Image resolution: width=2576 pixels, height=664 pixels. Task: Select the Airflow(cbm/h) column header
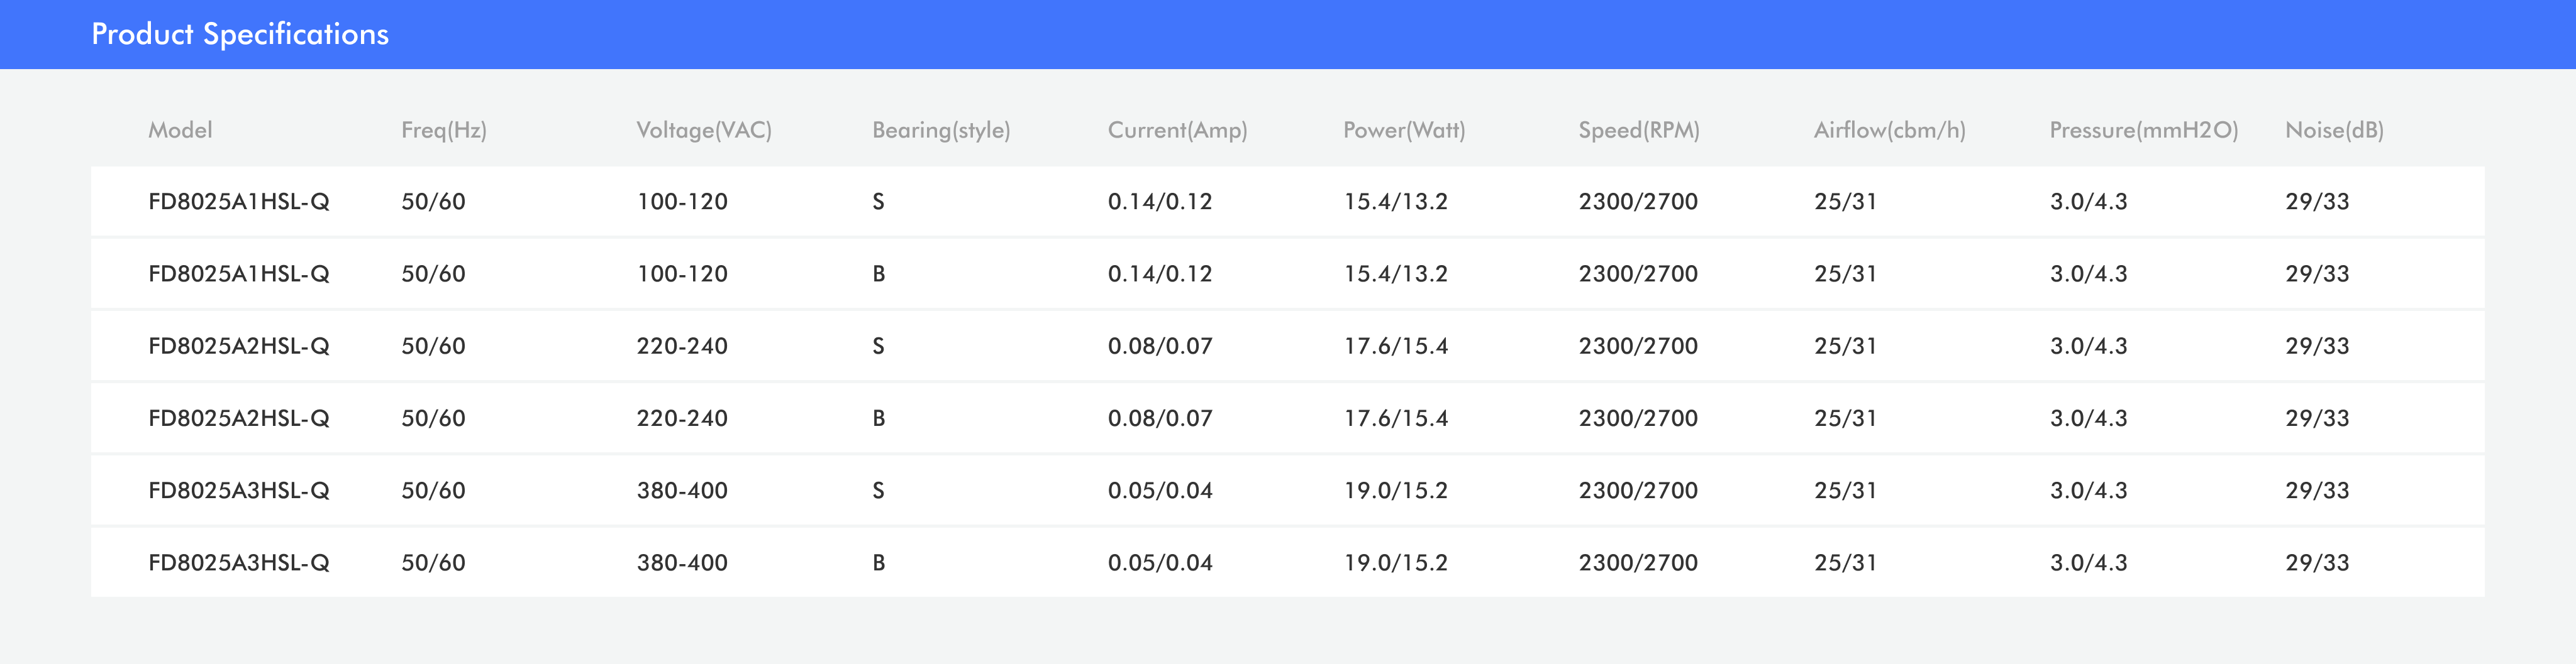tap(1889, 130)
